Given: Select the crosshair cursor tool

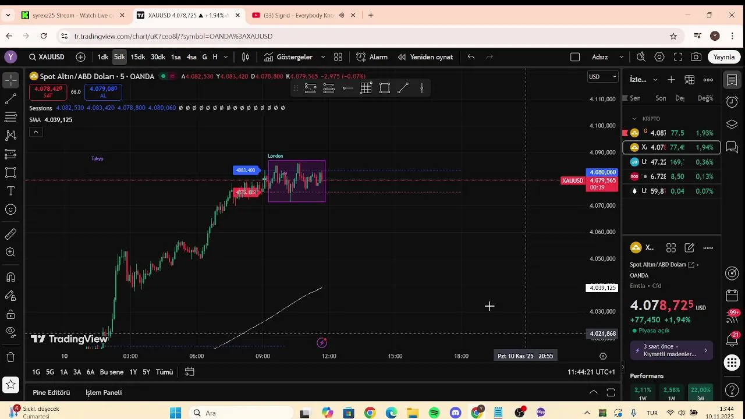Looking at the screenshot, I should [10, 80].
